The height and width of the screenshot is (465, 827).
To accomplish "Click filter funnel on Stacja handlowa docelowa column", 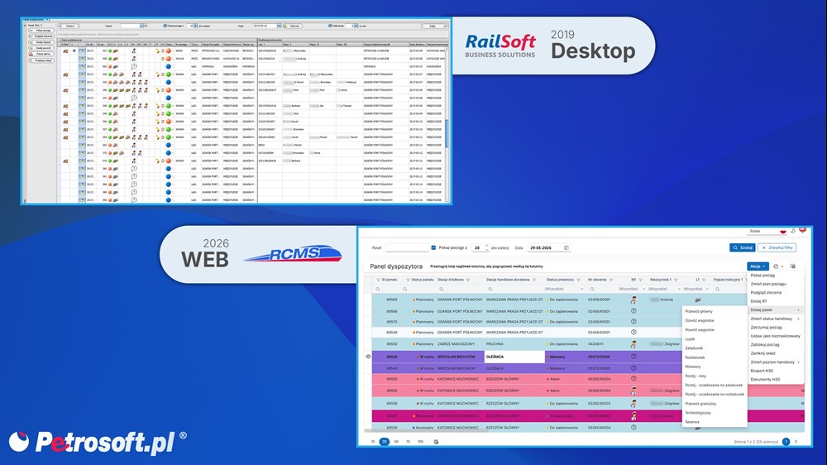I will (x=534, y=280).
